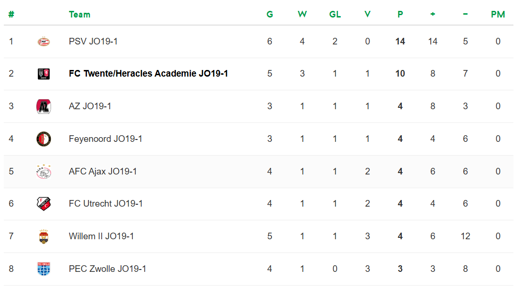This screenshot has height=287, width=521.
Task: Click the FC Utrecht shield logo
Action: pos(43,204)
